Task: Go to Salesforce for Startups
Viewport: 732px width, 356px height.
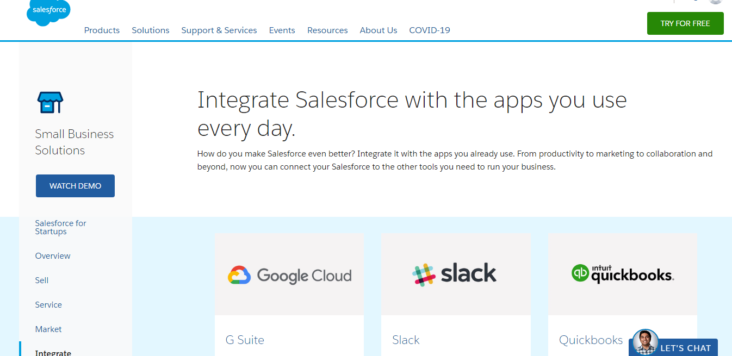Action: point(60,227)
